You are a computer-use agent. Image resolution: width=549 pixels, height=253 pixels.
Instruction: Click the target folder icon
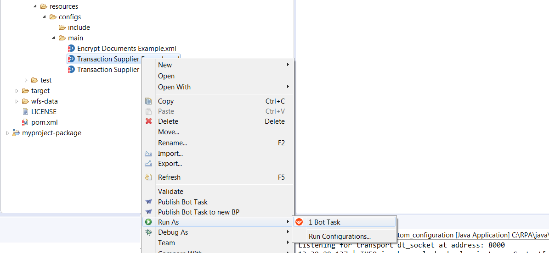(x=25, y=91)
